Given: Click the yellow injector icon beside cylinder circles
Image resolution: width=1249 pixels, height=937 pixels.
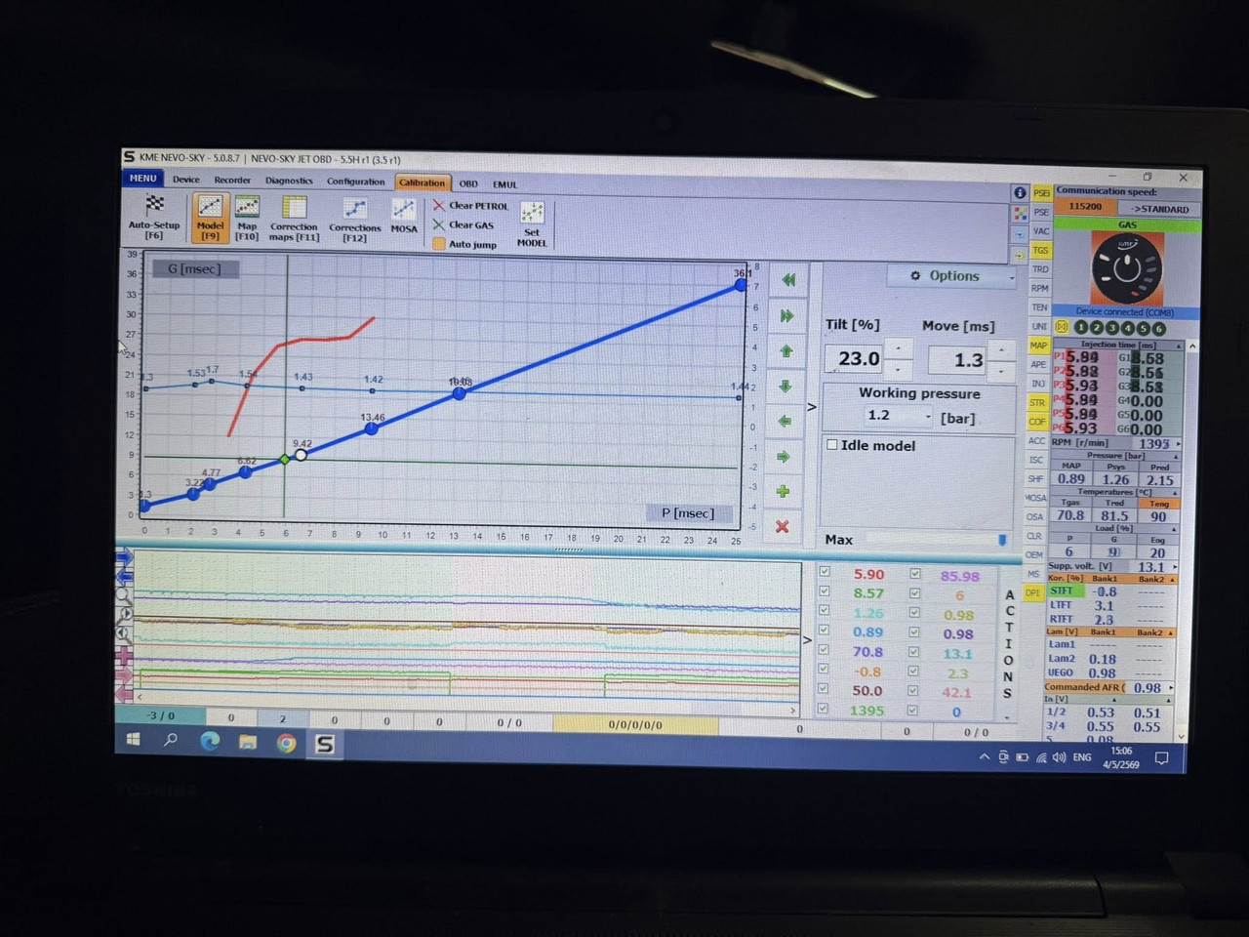Looking at the screenshot, I should click(1062, 327).
